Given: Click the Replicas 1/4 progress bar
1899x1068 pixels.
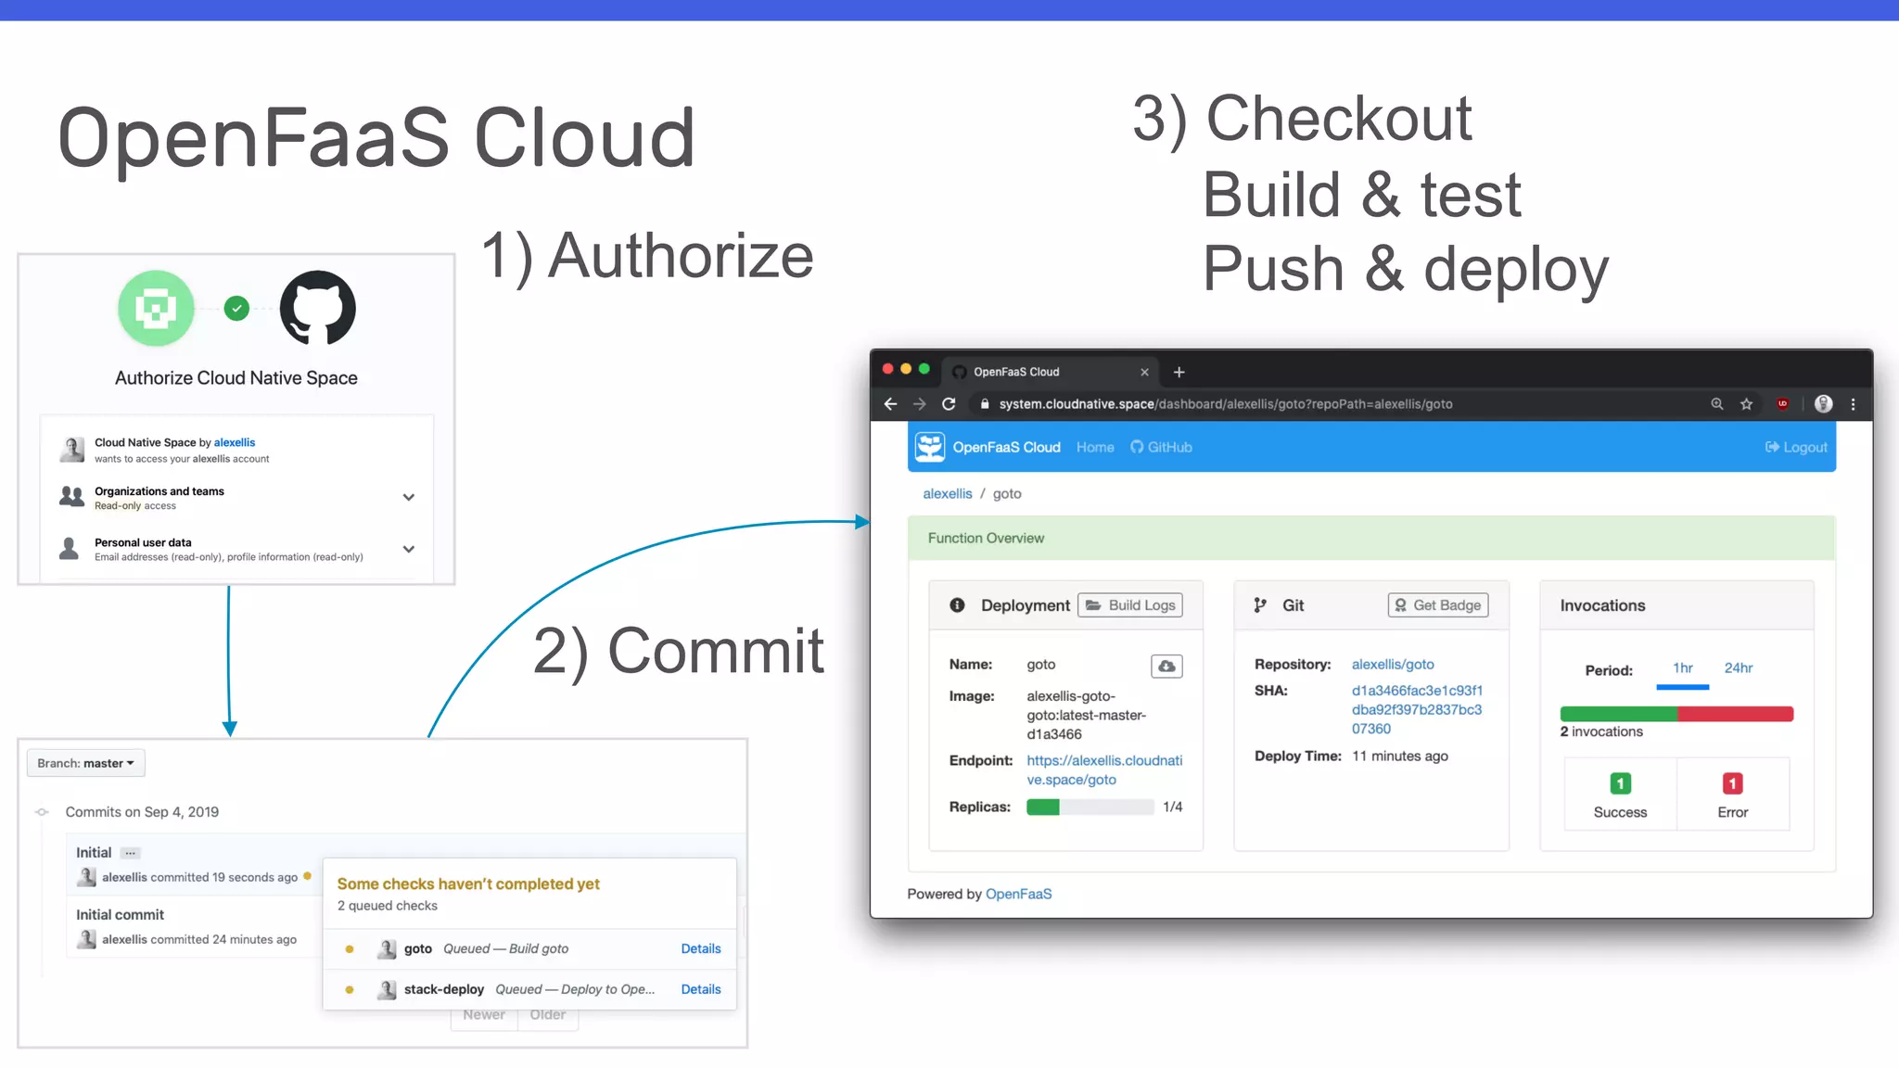Looking at the screenshot, I should pyautogui.click(x=1090, y=807).
